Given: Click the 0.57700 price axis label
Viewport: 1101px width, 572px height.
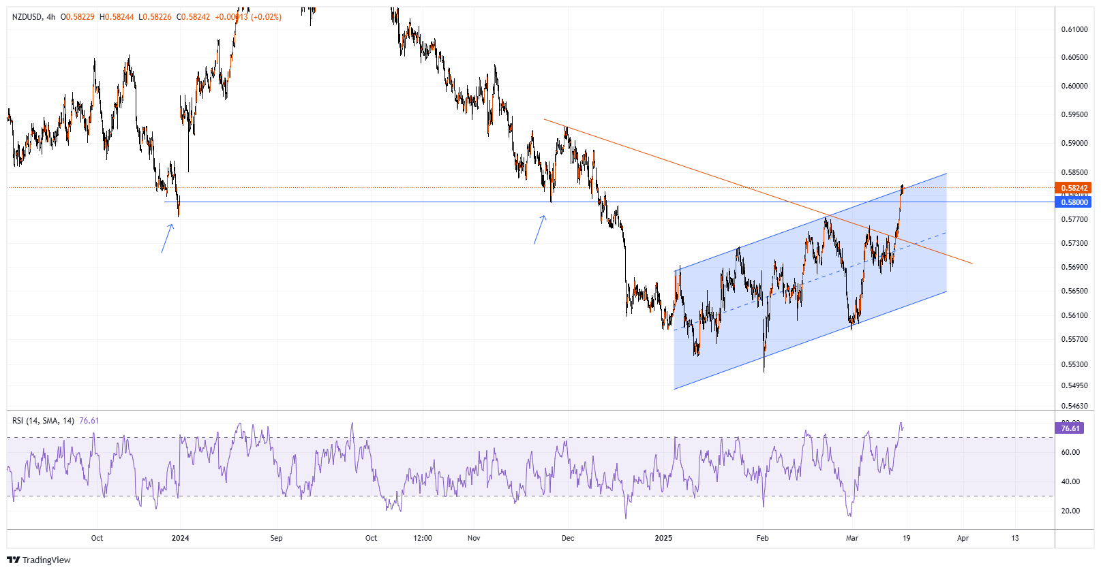Looking at the screenshot, I should tap(1074, 219).
